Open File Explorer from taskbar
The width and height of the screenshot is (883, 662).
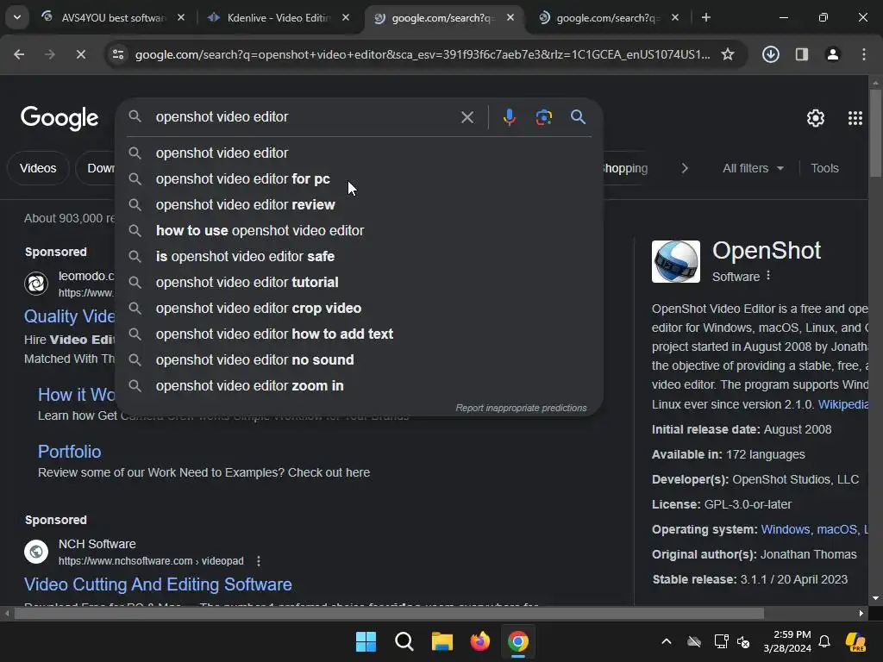point(442,641)
